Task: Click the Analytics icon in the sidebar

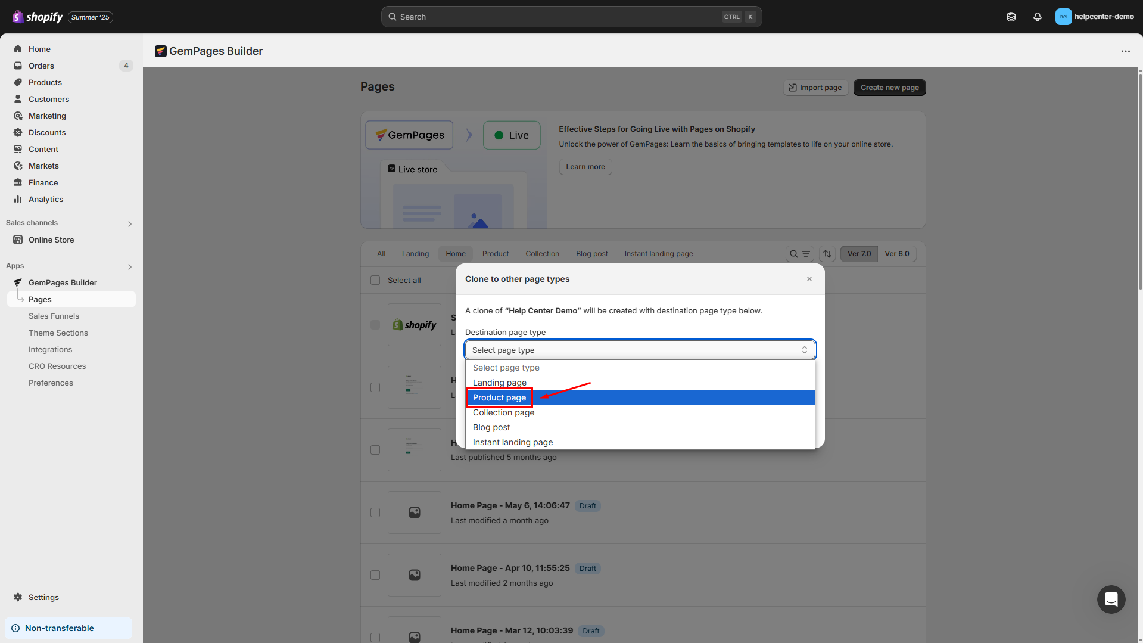Action: 18,199
